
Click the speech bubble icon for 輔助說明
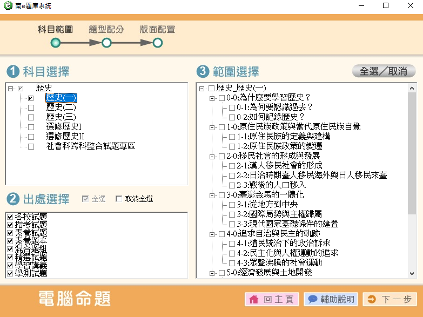(x=312, y=299)
